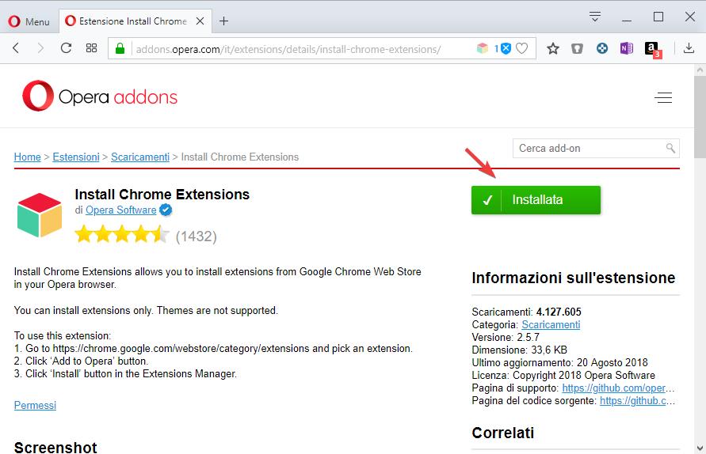The width and height of the screenshot is (706, 454).
Task: Click the Scaricamenti breadcrumb link
Action: [x=140, y=157]
